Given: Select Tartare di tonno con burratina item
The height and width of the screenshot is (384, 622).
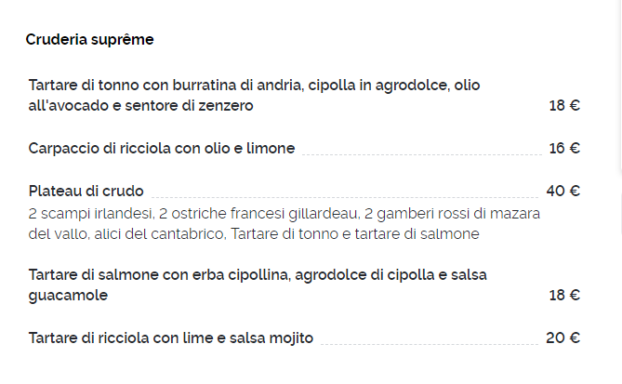Looking at the screenshot, I should (254, 95).
